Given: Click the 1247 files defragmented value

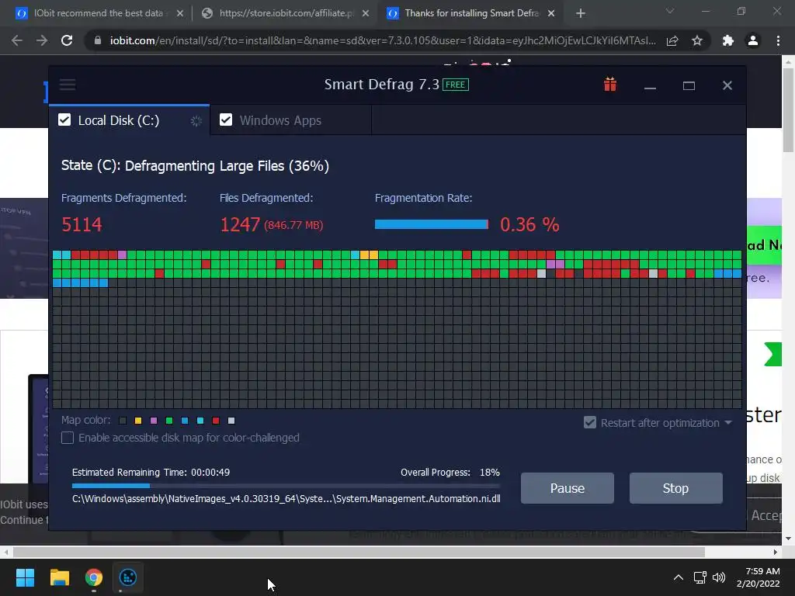Looking at the screenshot, I should click(240, 224).
